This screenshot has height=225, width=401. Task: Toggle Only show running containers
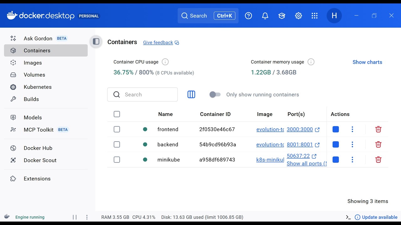[x=215, y=94]
